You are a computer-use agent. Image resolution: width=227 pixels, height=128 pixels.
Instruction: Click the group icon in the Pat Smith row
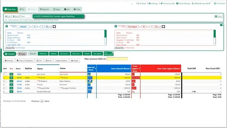pyautogui.click(x=11, y=85)
